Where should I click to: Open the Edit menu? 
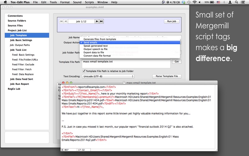point(44,2)
